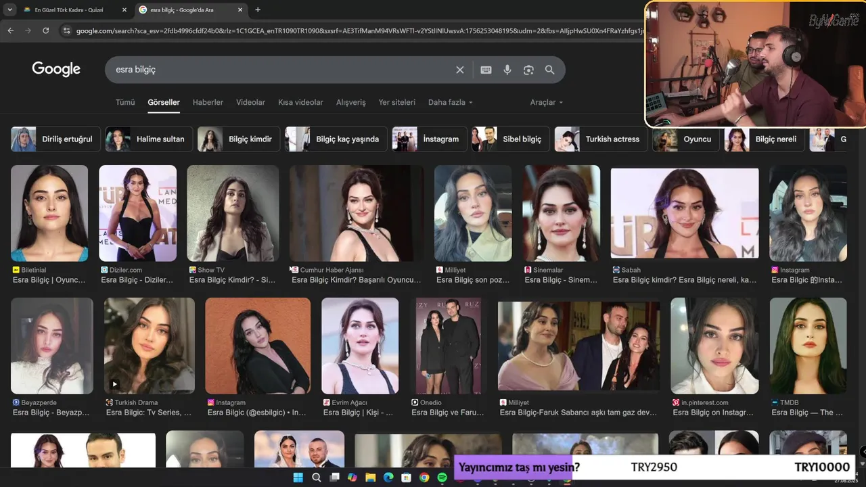Switch to the Videolar tab
866x487 pixels.
click(250, 102)
